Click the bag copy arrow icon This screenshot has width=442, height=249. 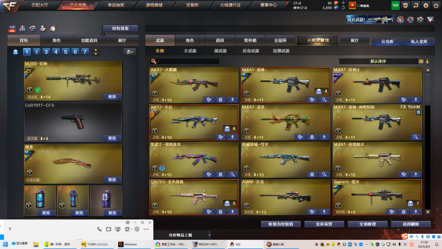click(129, 52)
